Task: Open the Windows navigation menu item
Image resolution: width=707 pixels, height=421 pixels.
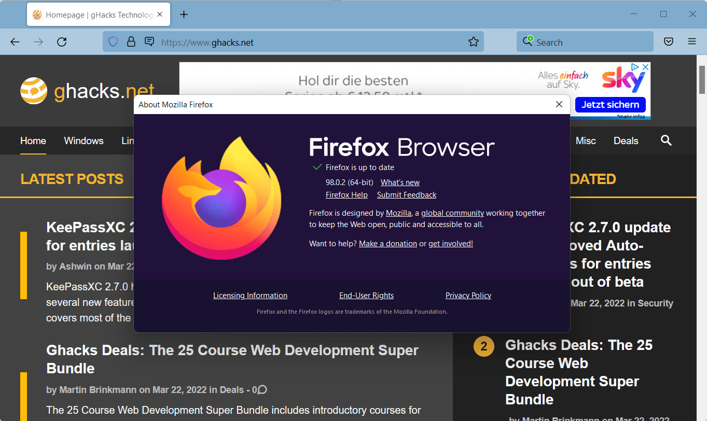Action: [x=84, y=141]
